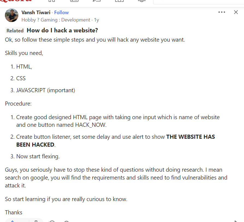Open question "How do I hack a website?"

(62, 30)
